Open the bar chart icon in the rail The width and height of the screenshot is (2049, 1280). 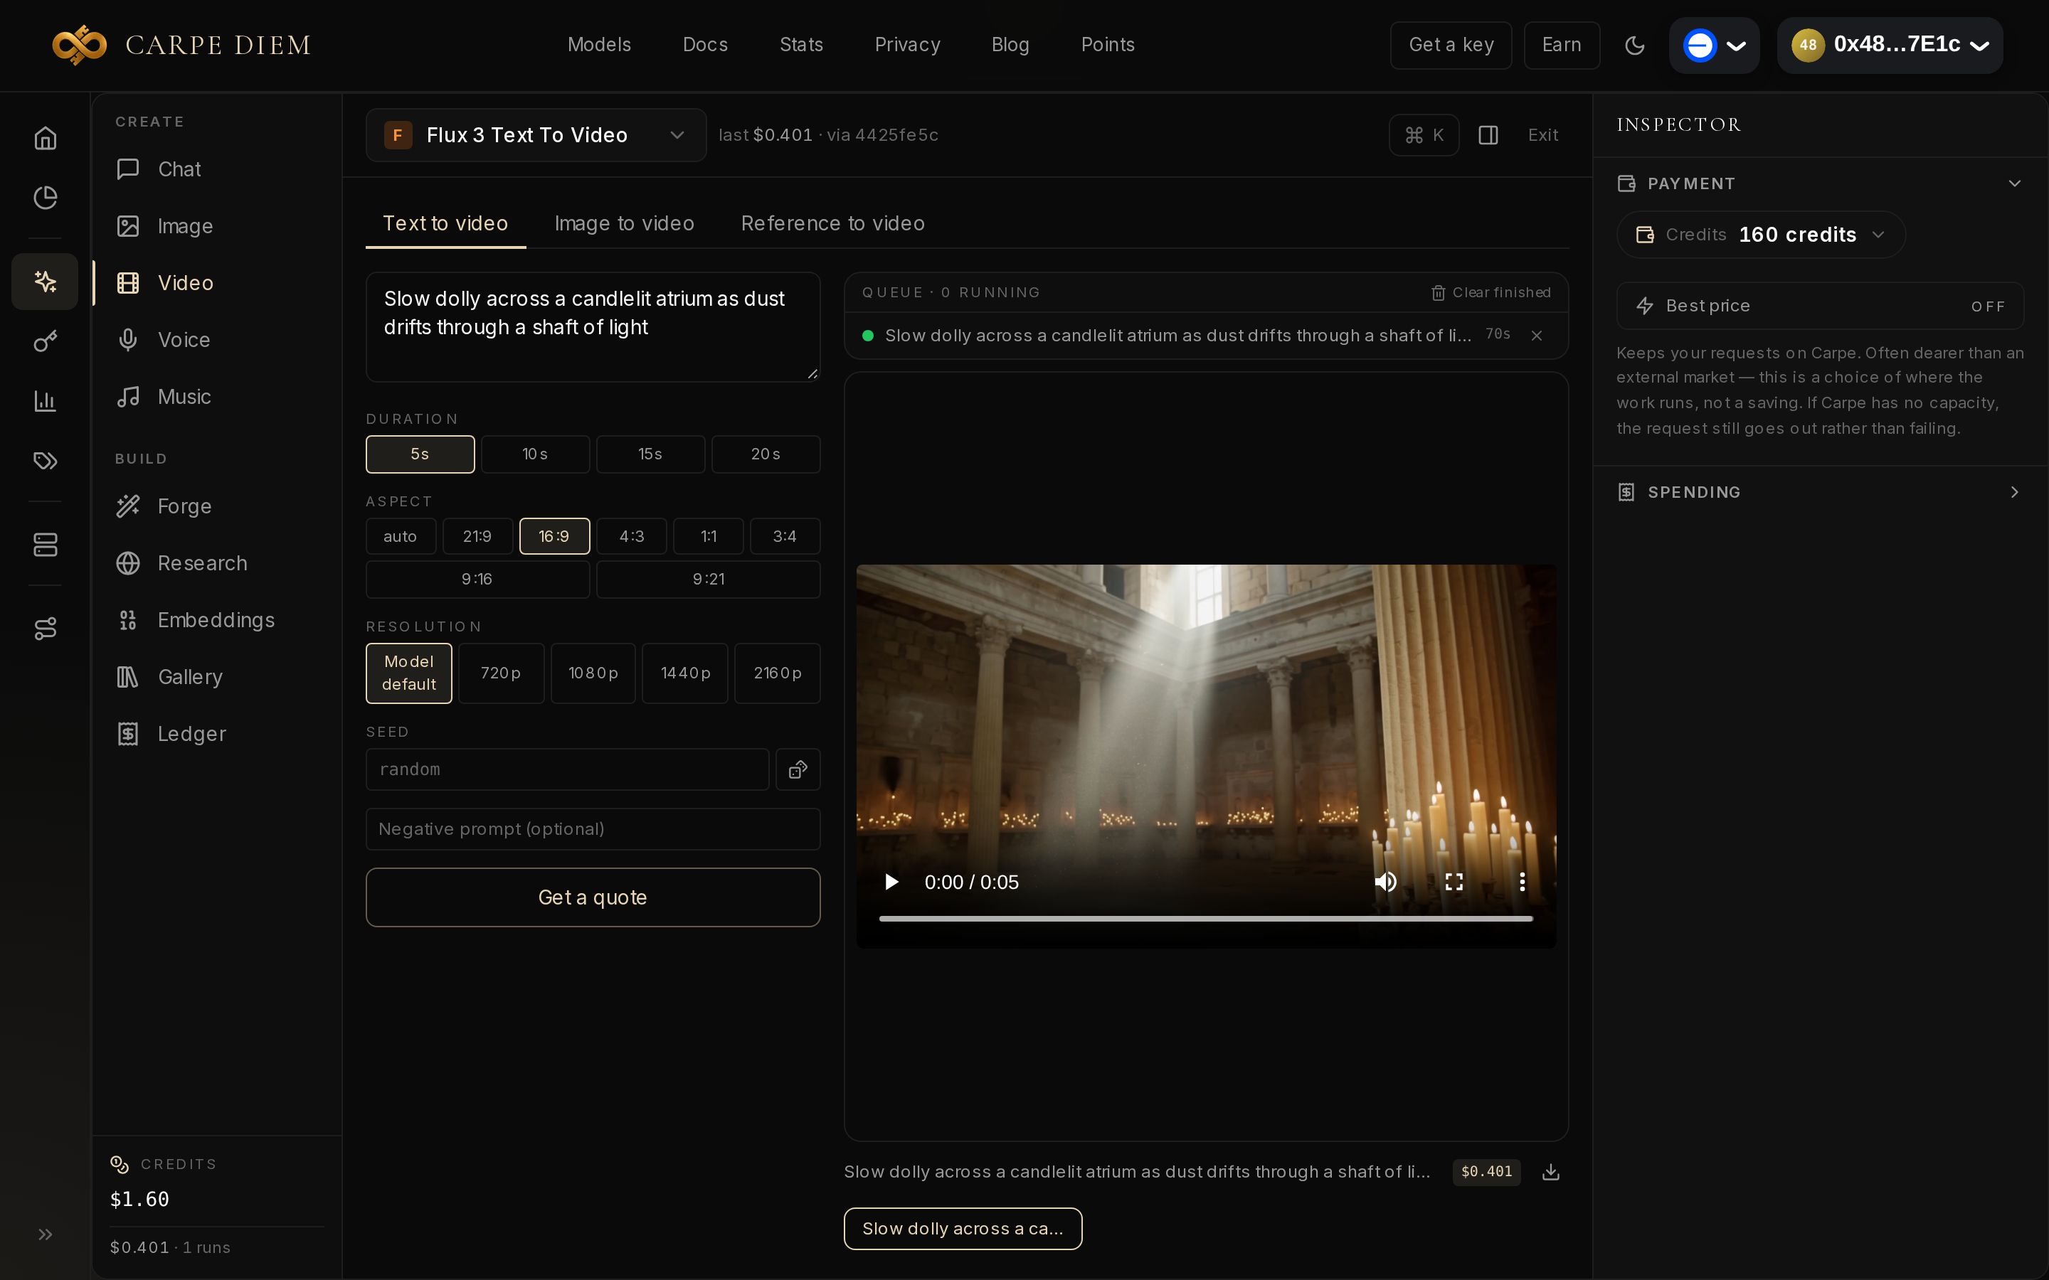click(x=45, y=400)
